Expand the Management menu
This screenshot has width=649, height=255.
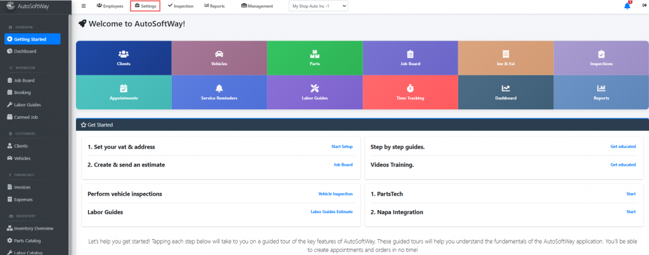tap(257, 6)
